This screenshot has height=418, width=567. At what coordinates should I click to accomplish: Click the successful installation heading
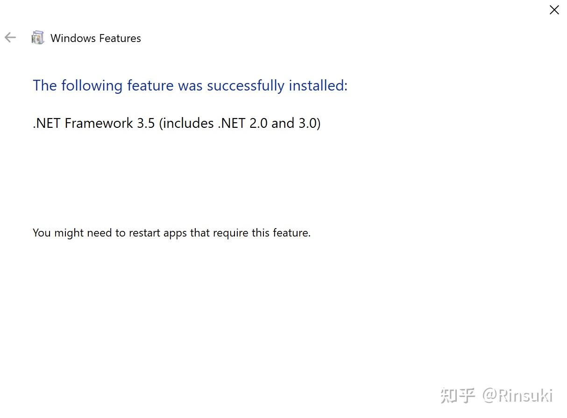point(190,85)
